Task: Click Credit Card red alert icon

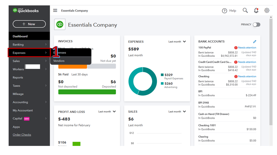Action: point(236,62)
